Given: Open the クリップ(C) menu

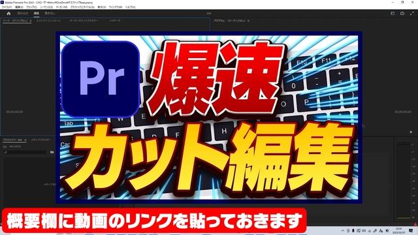Looking at the screenshot, I should [32, 7].
